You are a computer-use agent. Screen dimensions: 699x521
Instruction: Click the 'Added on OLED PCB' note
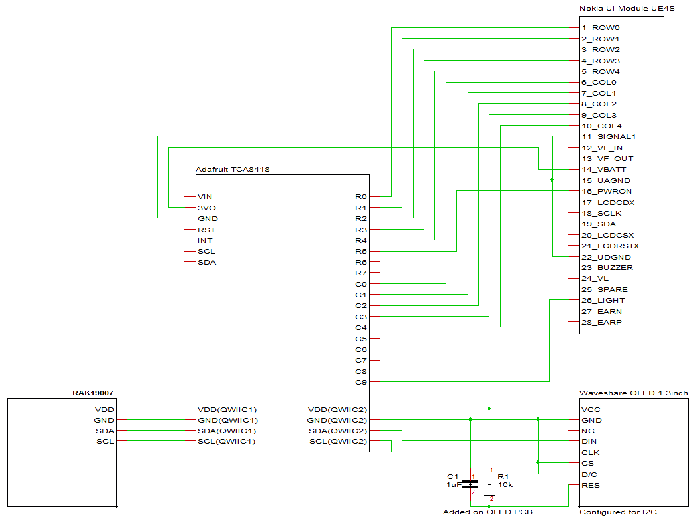tap(488, 512)
